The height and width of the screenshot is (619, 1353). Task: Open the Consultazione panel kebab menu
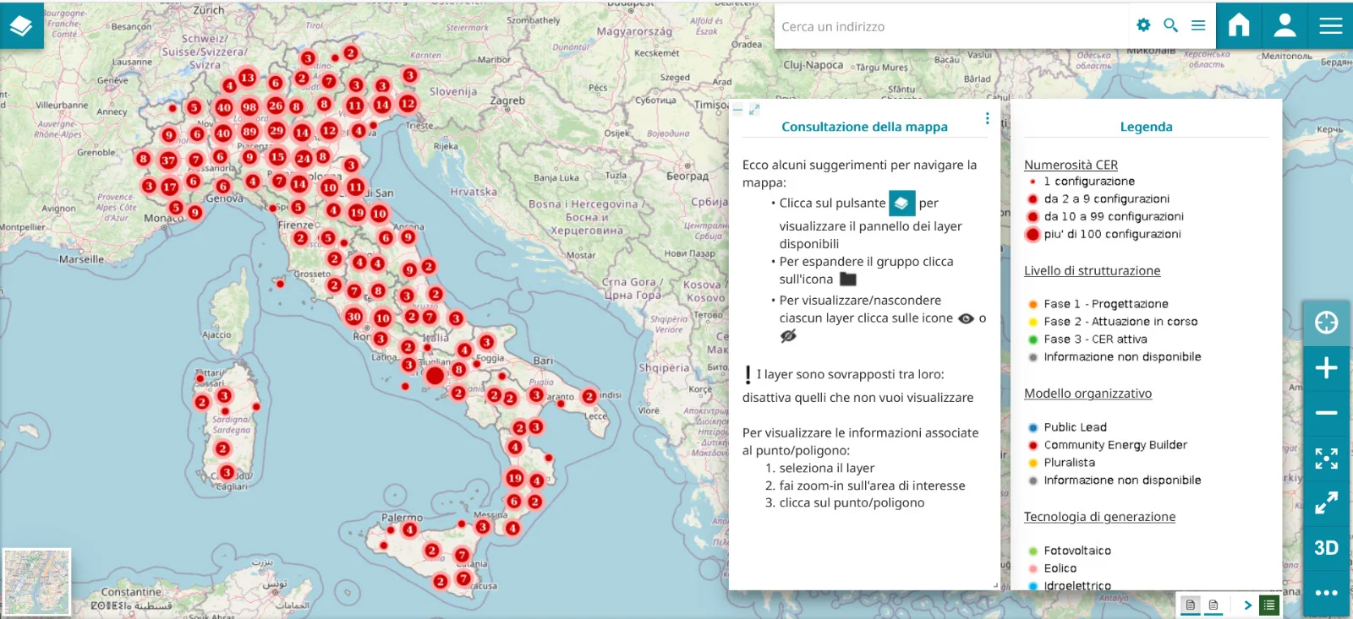click(987, 119)
